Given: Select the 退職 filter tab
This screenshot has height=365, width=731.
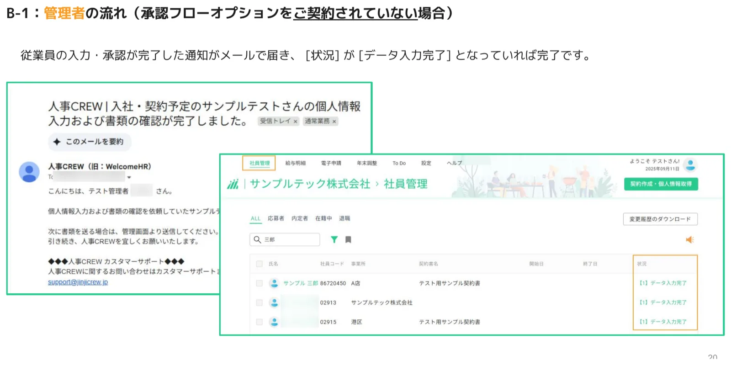Looking at the screenshot, I should 344,218.
